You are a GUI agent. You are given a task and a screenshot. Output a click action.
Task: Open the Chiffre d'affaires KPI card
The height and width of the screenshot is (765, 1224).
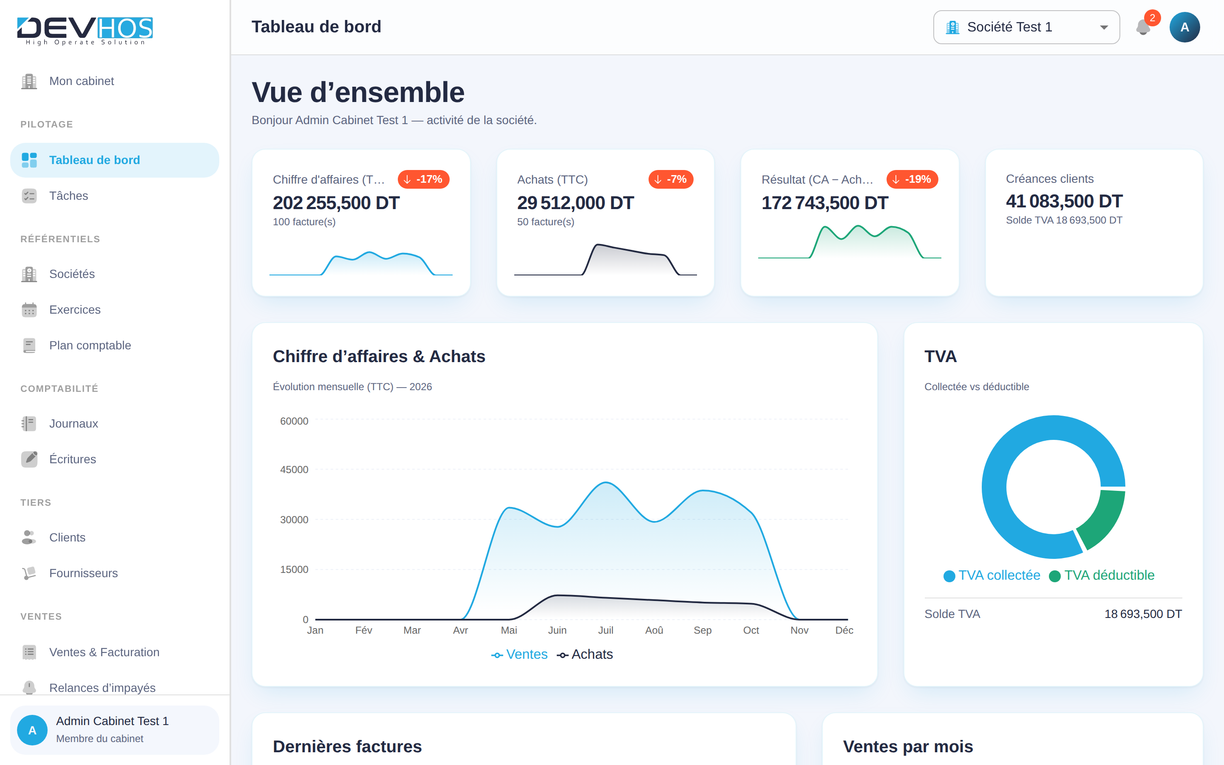(x=361, y=223)
